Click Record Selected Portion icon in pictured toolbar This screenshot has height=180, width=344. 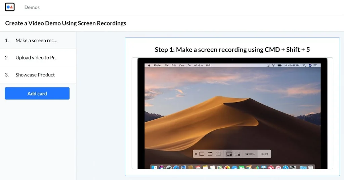tap(237, 154)
